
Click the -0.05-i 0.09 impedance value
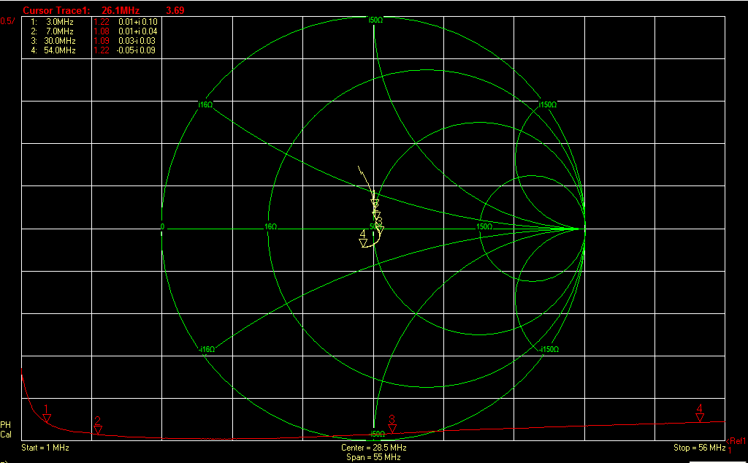136,50
